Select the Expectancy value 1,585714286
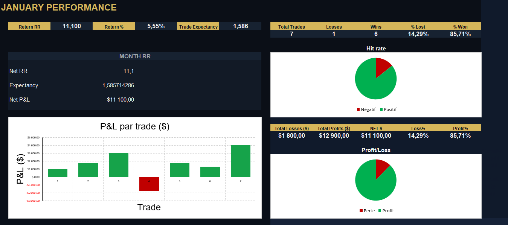The height and width of the screenshot is (225, 508). click(118, 85)
